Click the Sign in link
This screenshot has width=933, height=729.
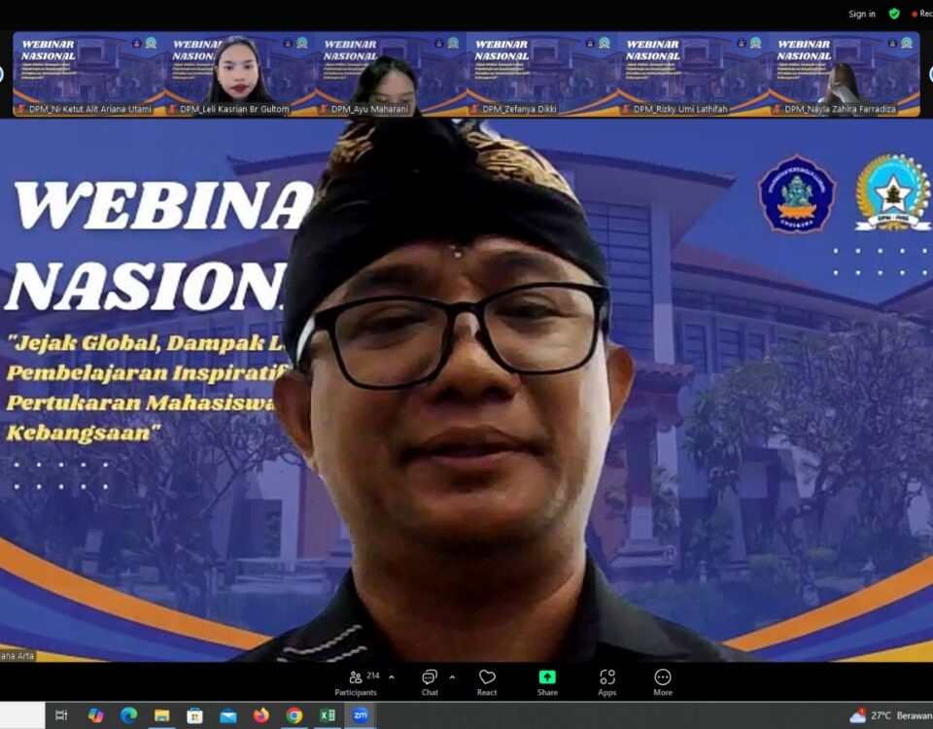coord(861,14)
